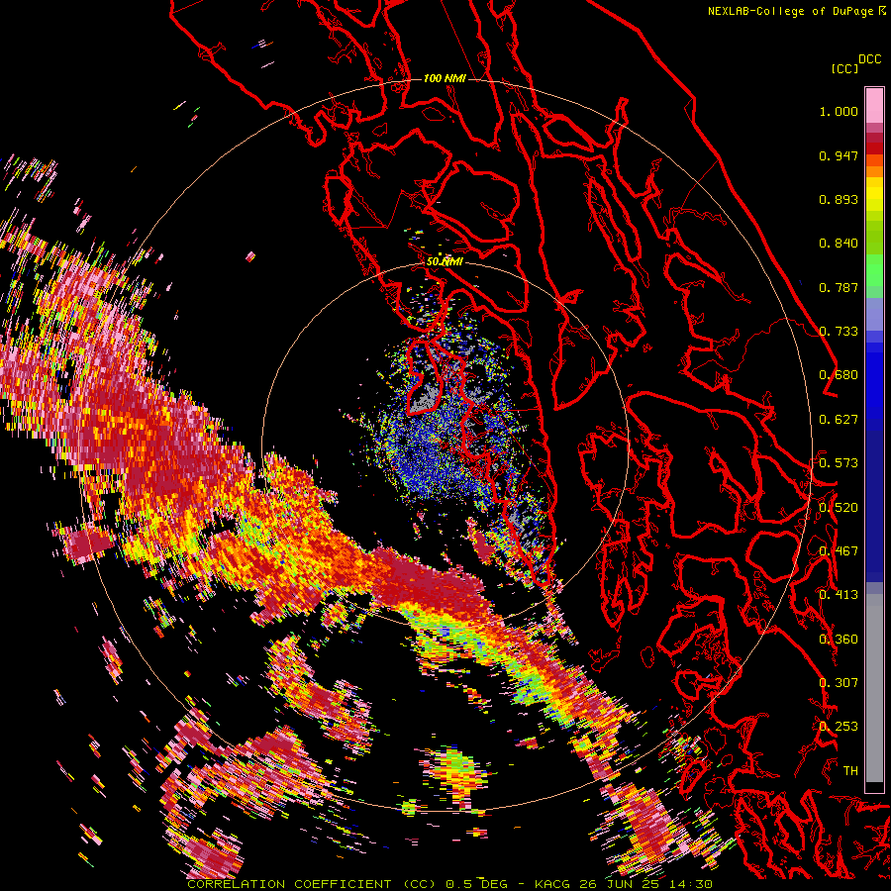Click the pink top segment of the color bar

[874, 105]
